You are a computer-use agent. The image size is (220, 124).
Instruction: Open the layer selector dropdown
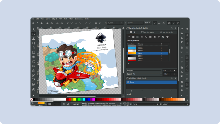tap(76, 104)
